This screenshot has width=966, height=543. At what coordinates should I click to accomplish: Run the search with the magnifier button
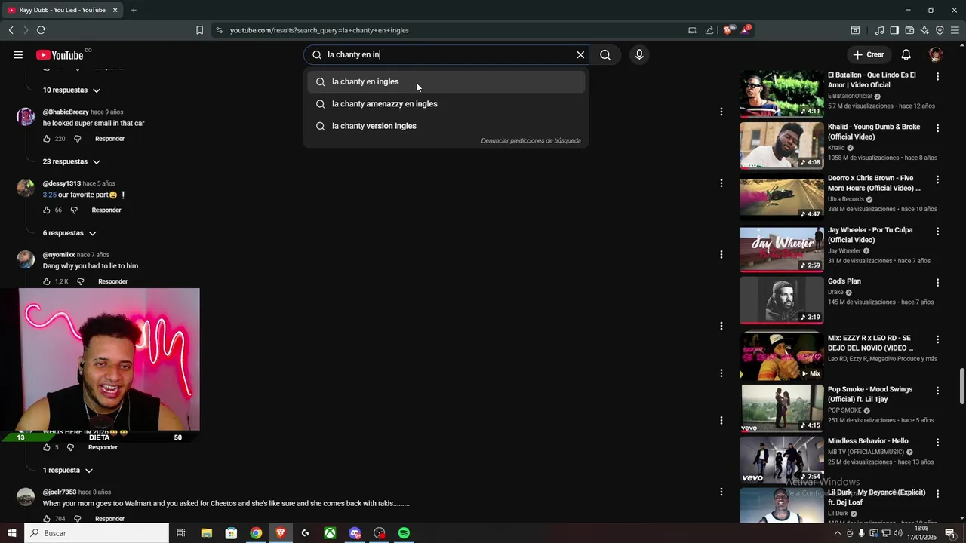point(605,54)
